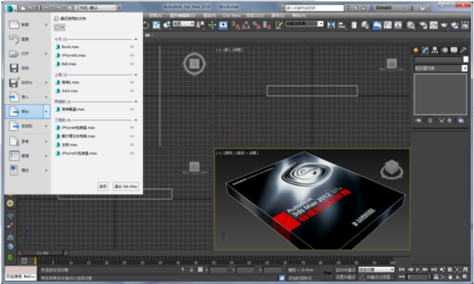Image resolution: width=474 pixels, height=284 pixels.
Task: Click the Play Animation button
Action: (x=418, y=270)
